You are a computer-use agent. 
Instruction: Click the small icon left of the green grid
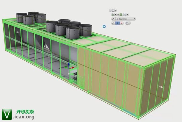point(118,15)
